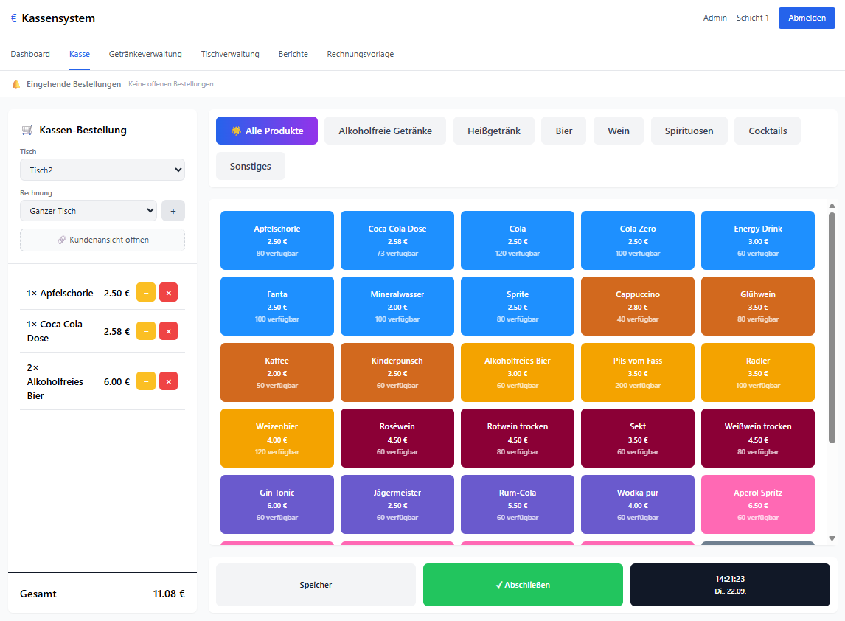Click the Abmelden button
Screen dimensions: 845x621
point(807,18)
